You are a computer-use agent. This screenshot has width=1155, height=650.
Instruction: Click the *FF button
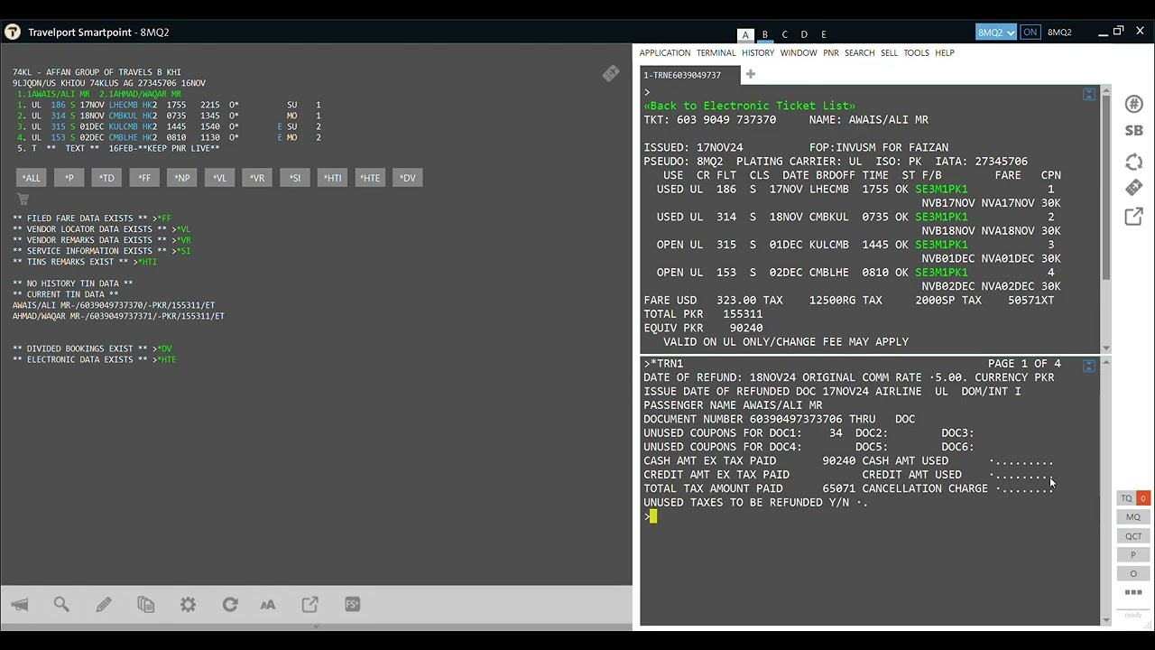tap(144, 178)
